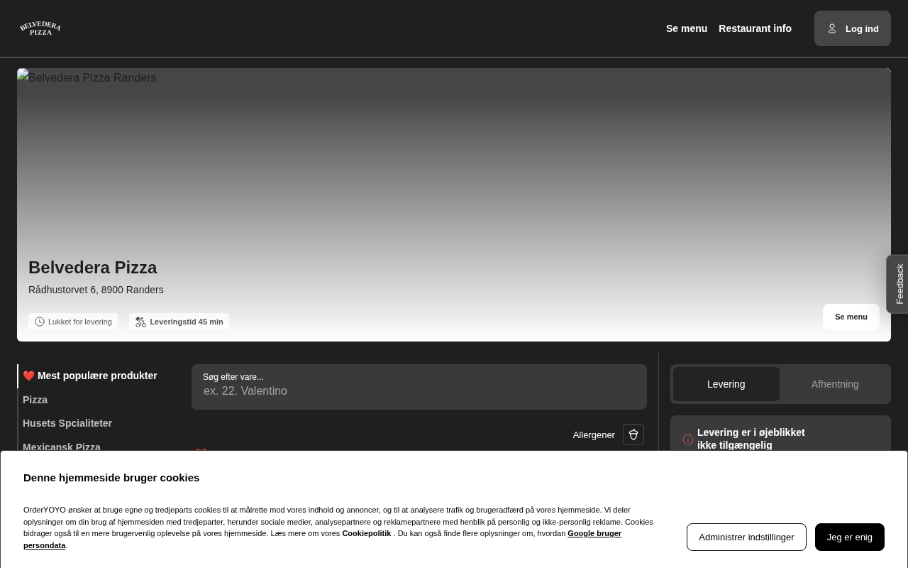Open the allergens filter icon

[x=633, y=435]
